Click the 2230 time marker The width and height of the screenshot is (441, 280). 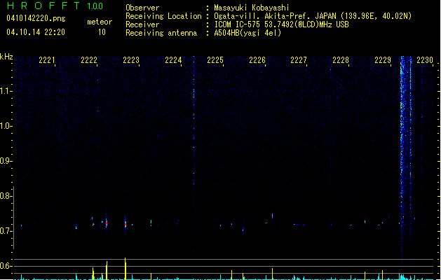pyautogui.click(x=425, y=60)
